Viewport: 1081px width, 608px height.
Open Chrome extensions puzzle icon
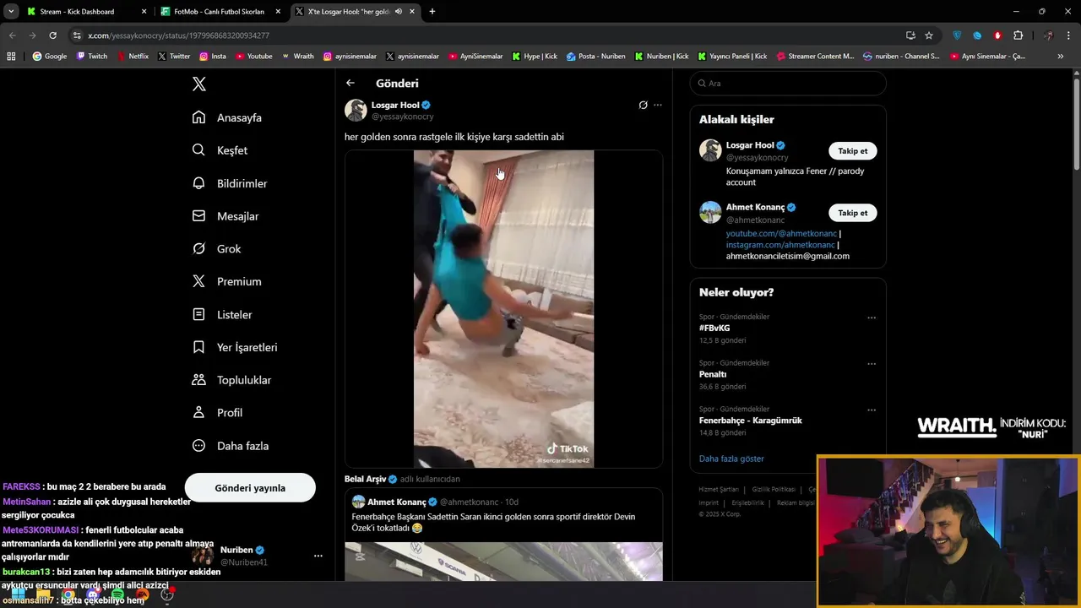point(1018,35)
